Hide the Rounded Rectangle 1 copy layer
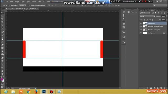Viewport: 168px width, 94px height. click(141, 27)
